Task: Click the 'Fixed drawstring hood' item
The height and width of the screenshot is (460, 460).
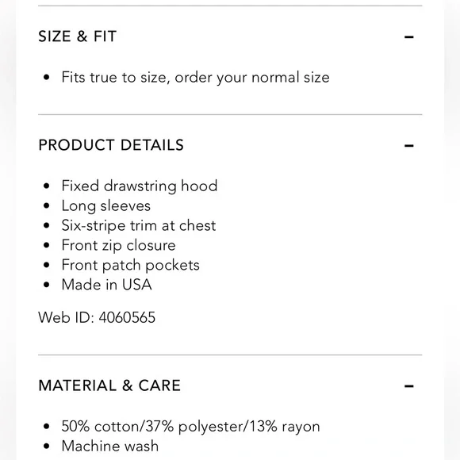Action: pos(140,186)
